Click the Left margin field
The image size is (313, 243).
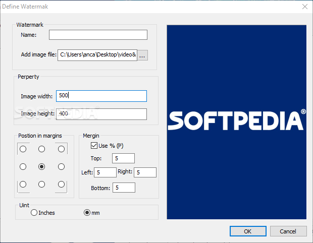tap(105, 172)
